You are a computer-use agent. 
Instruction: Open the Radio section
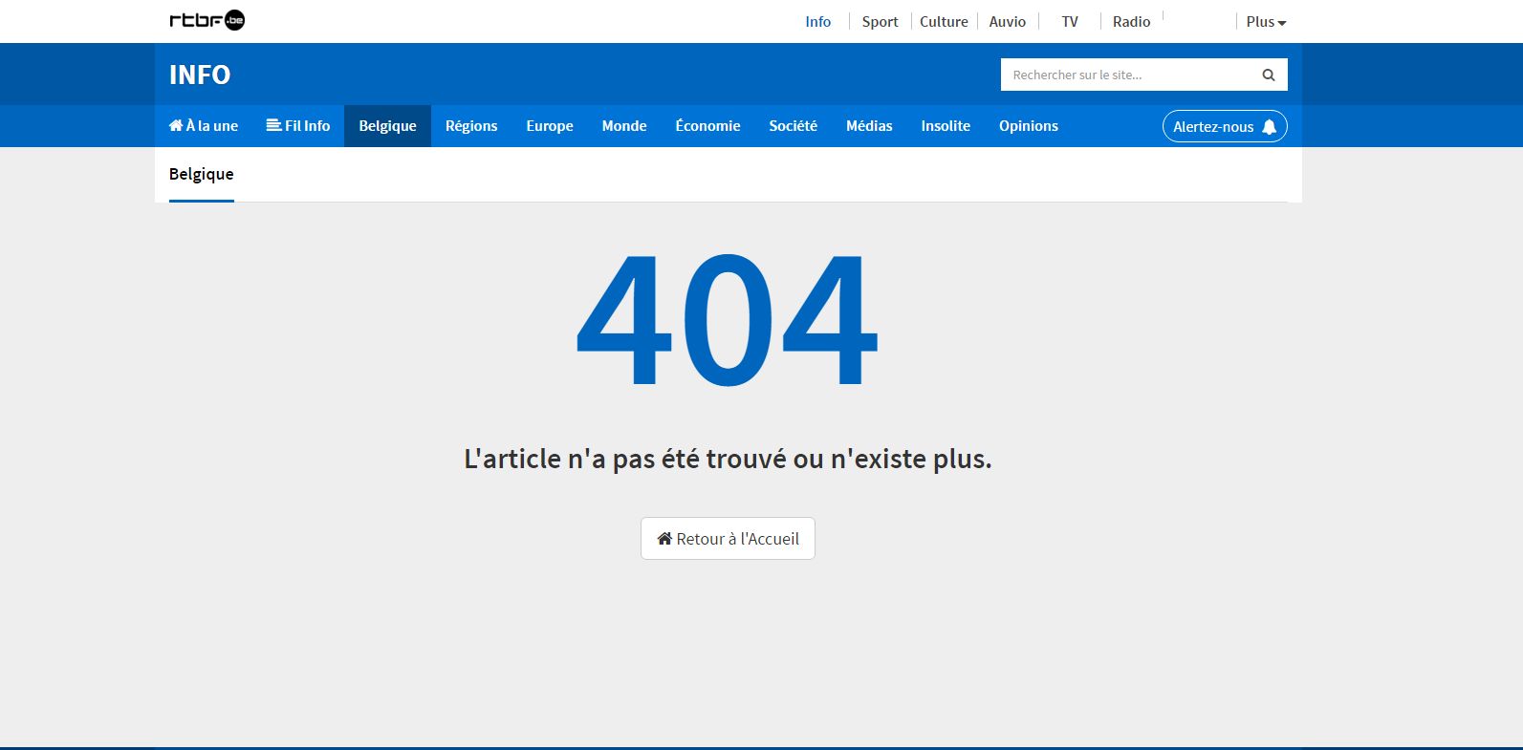pos(1131,22)
